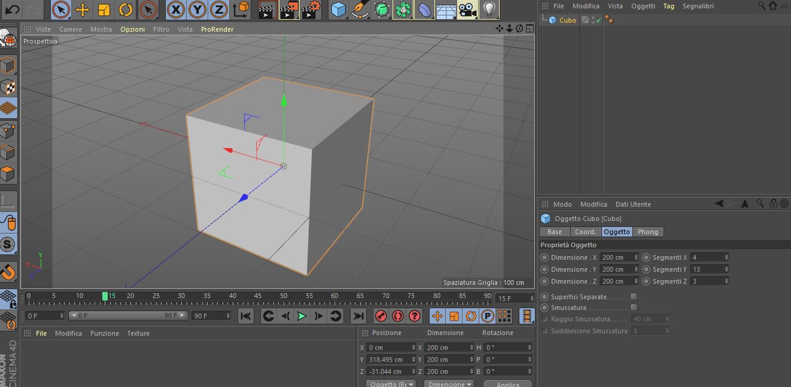Open the Object Manager Tag menu
791x387 pixels.
pos(669,5)
